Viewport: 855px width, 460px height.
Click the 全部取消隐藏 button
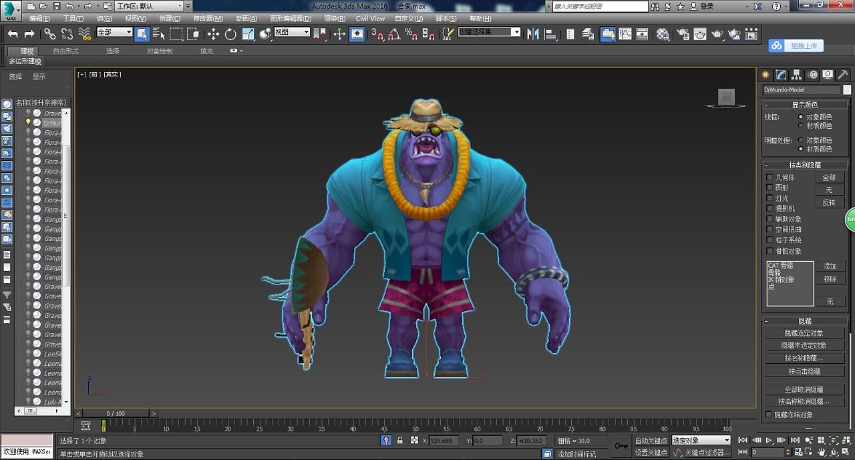point(804,389)
